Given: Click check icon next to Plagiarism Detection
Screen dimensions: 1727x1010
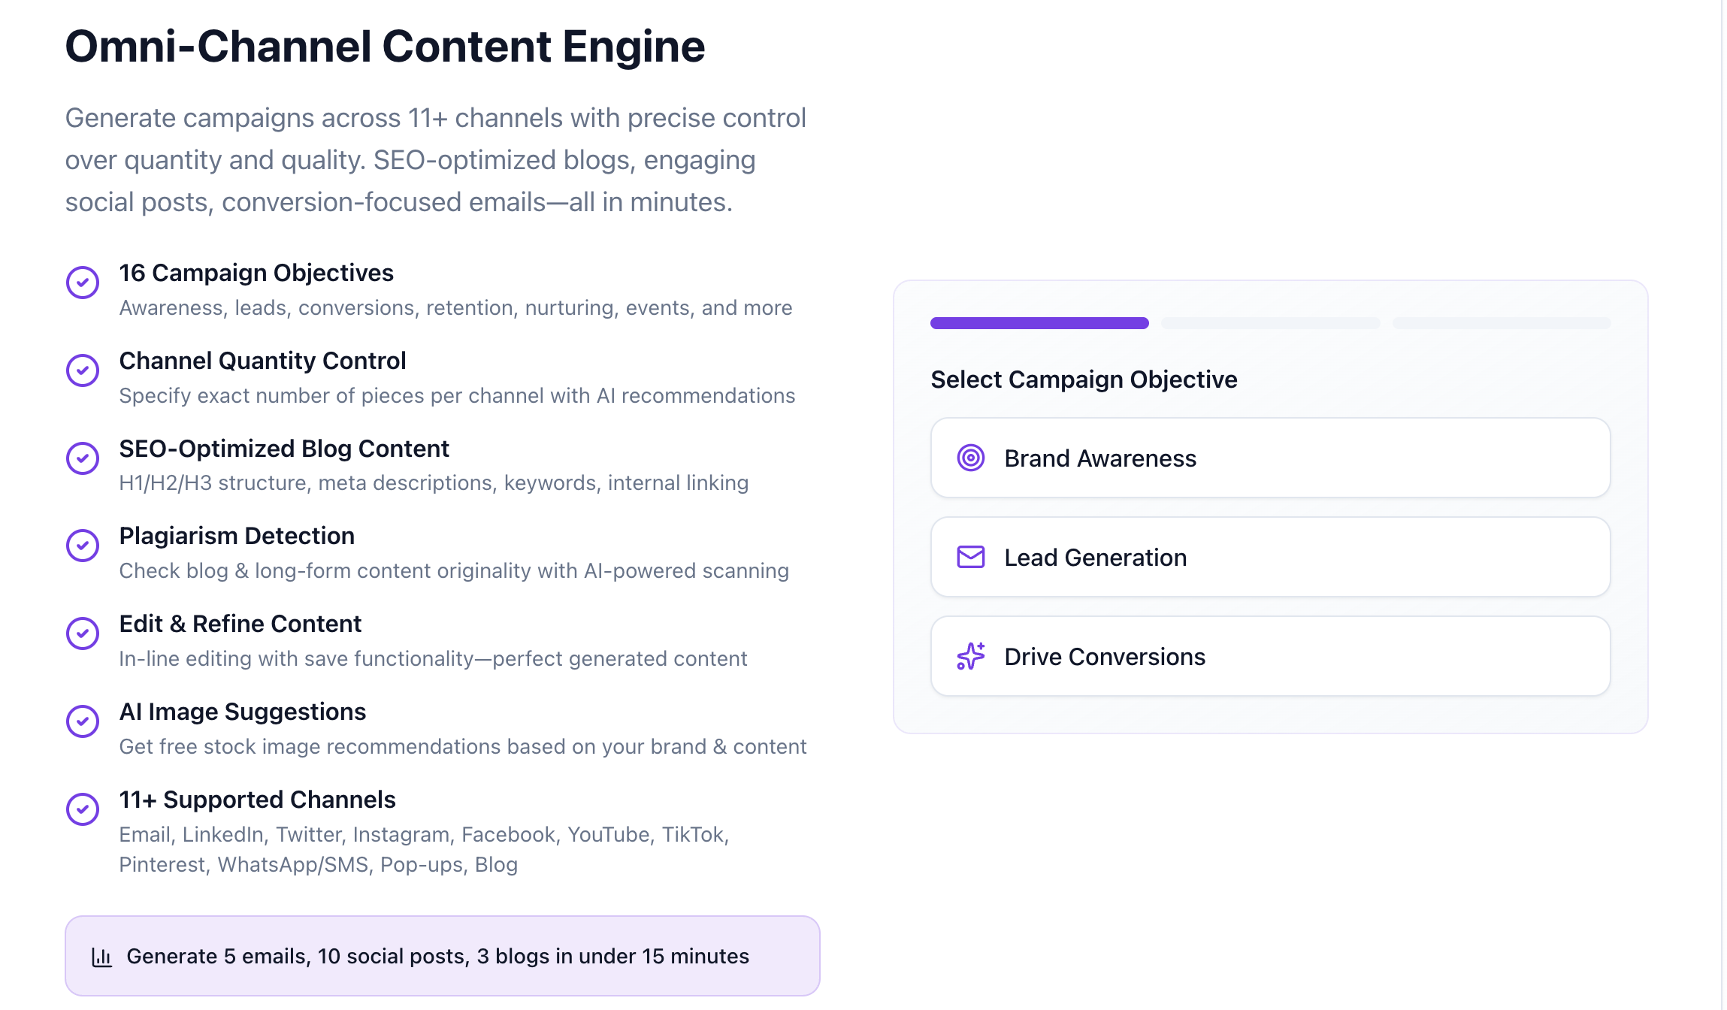Looking at the screenshot, I should [x=83, y=546].
